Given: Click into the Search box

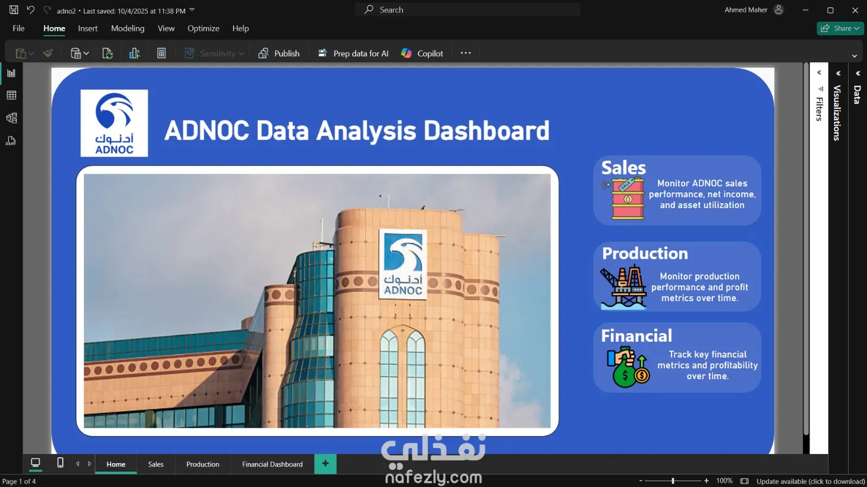Looking at the screenshot, I should pyautogui.click(x=468, y=10).
